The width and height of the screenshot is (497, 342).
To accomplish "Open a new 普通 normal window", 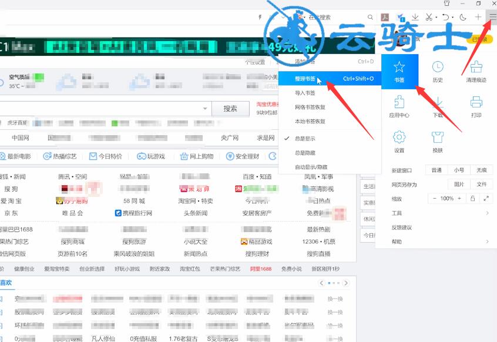I will (436, 170).
